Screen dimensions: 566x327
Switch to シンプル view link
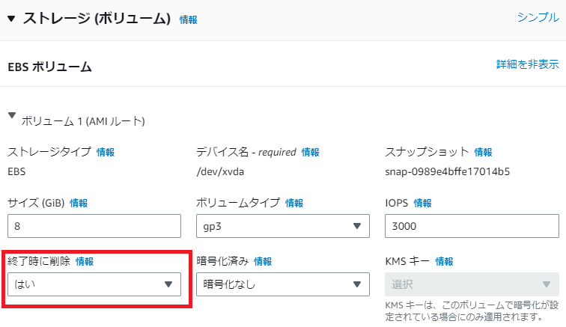click(538, 17)
